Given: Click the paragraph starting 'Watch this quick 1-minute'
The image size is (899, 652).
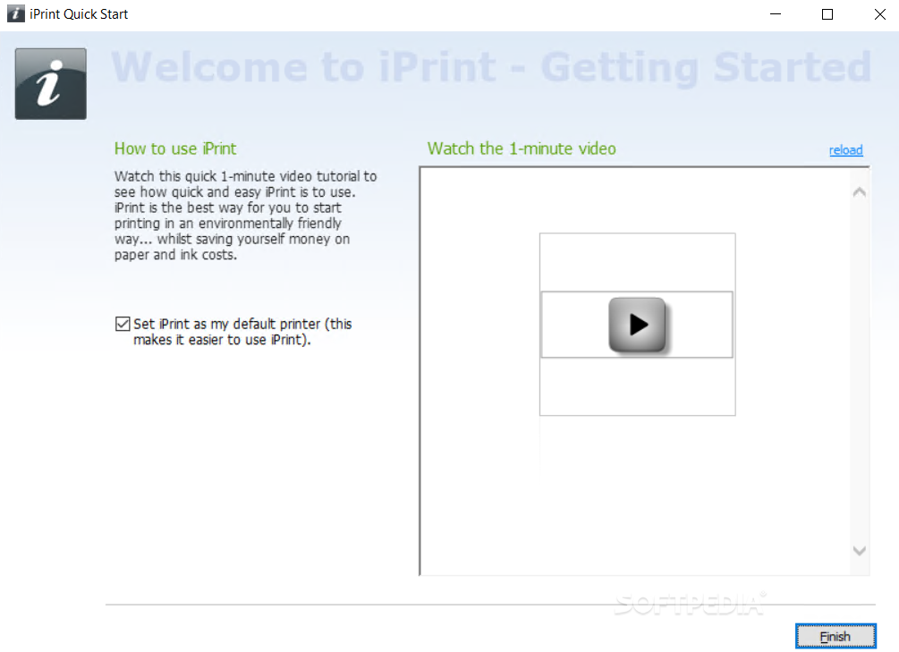Looking at the screenshot, I should click(245, 215).
